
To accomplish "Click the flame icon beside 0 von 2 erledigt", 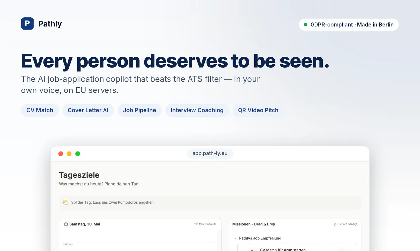I will 335,224.
